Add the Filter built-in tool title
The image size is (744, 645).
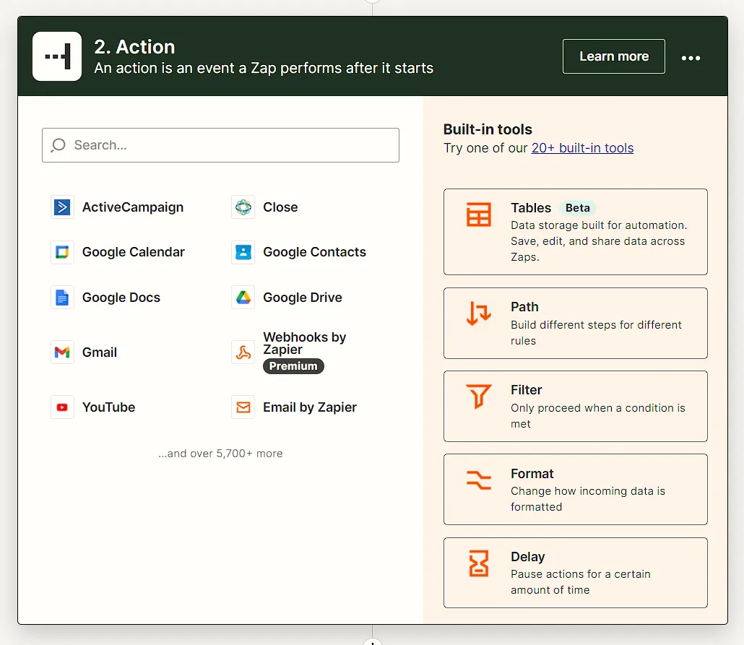(x=526, y=390)
